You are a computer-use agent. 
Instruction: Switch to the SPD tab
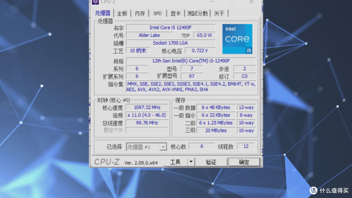(157, 13)
